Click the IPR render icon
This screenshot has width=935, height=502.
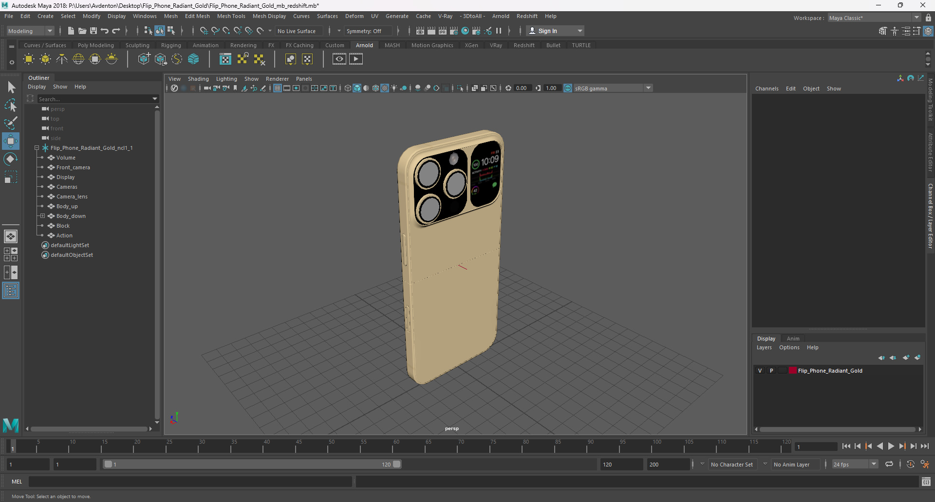[x=443, y=31]
